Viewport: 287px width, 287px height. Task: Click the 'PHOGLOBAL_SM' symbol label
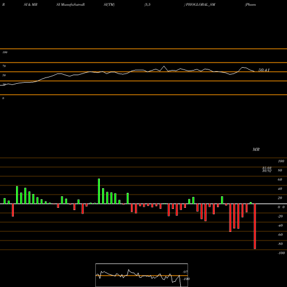click(x=200, y=5)
